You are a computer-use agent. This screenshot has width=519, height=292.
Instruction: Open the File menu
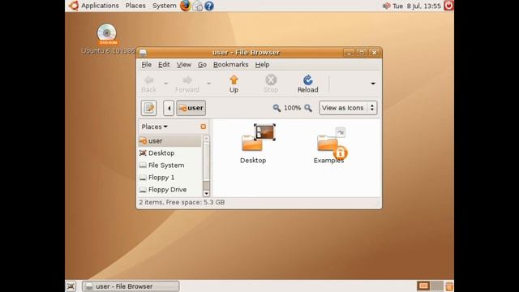click(146, 65)
